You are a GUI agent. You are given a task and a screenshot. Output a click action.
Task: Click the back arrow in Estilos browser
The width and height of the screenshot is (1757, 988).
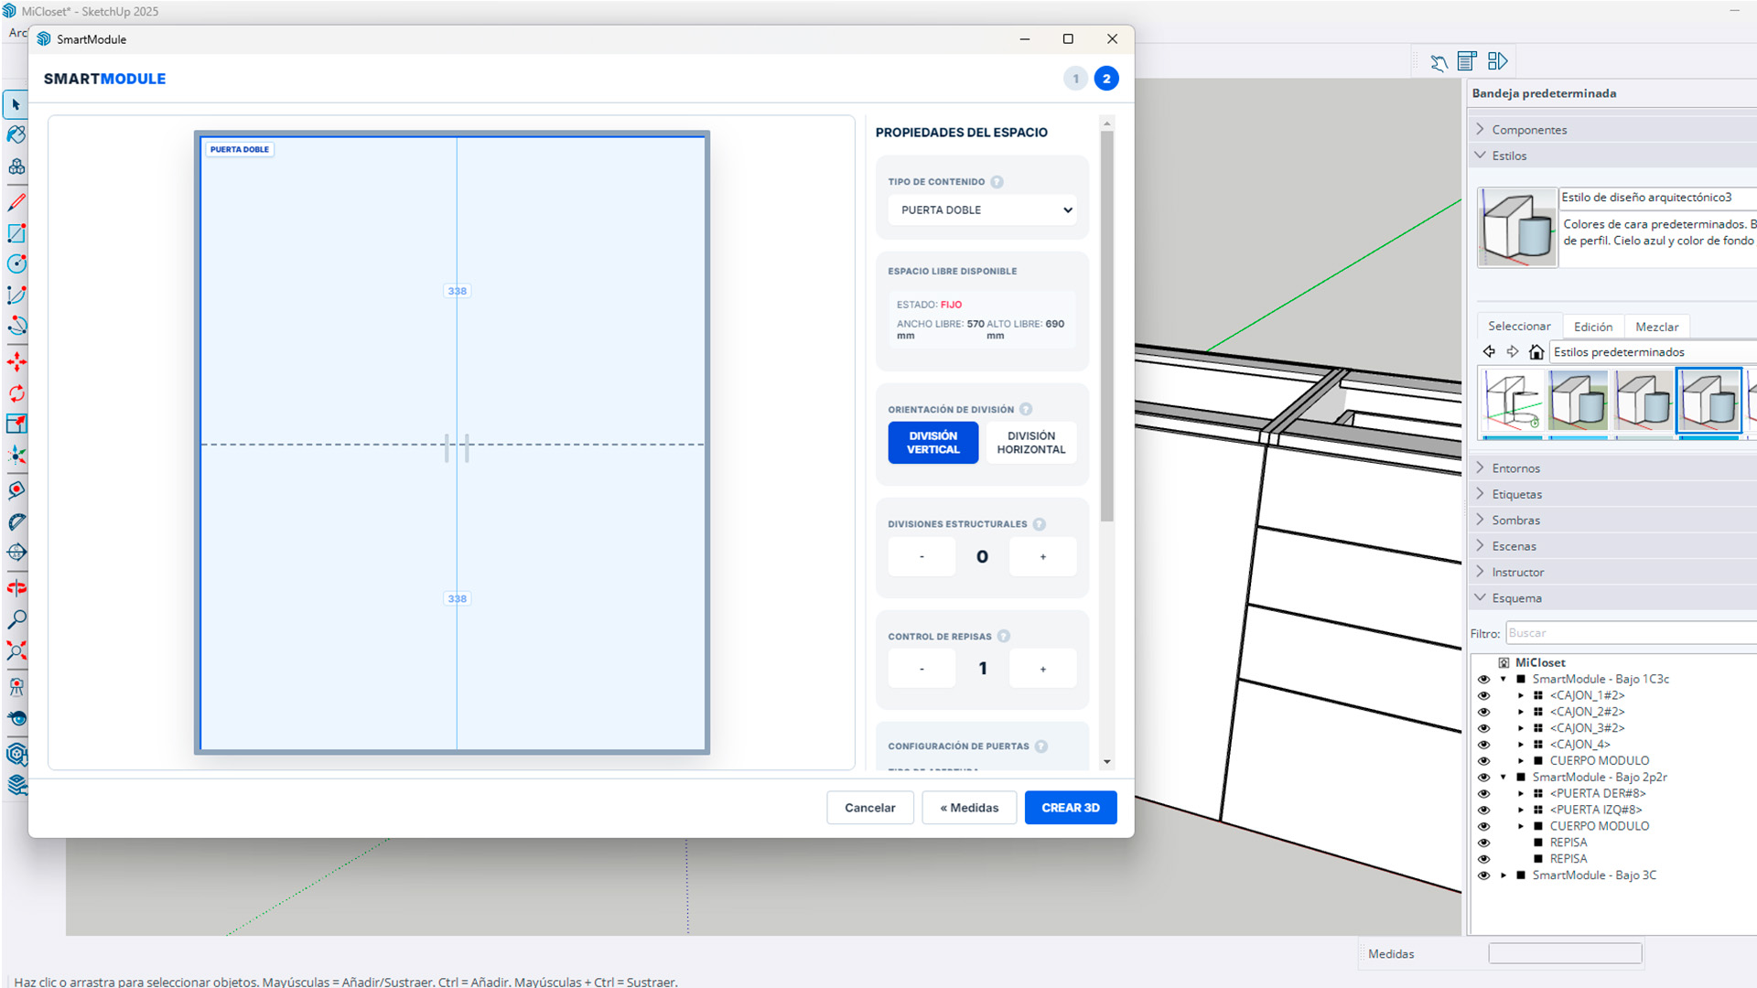[x=1489, y=351]
